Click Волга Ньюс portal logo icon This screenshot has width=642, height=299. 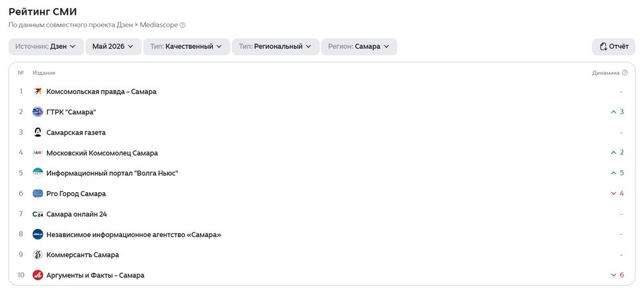(37, 173)
